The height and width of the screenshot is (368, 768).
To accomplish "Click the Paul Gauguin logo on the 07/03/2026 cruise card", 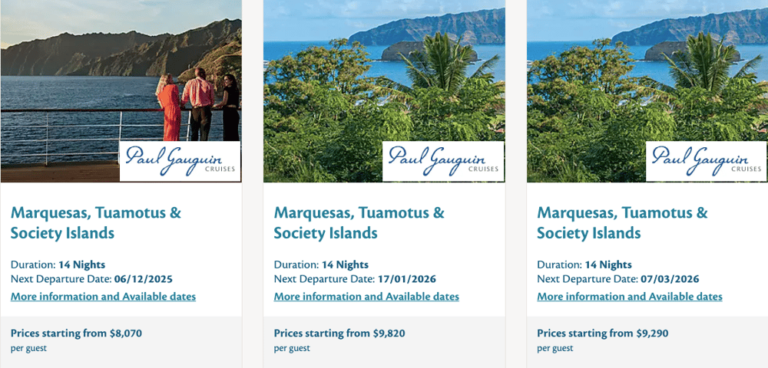I will click(707, 161).
